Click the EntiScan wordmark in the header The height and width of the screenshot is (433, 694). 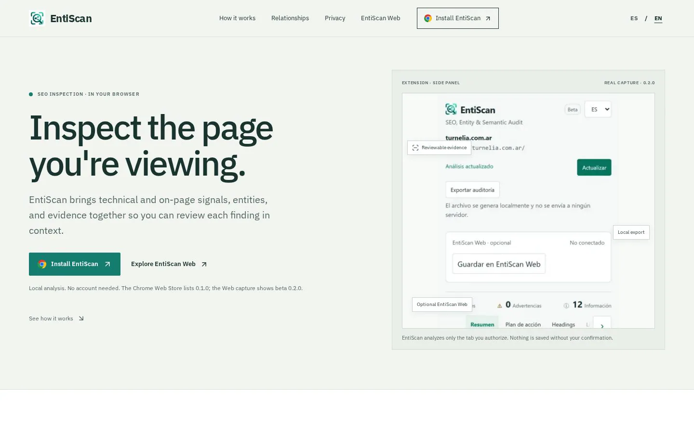(71, 18)
